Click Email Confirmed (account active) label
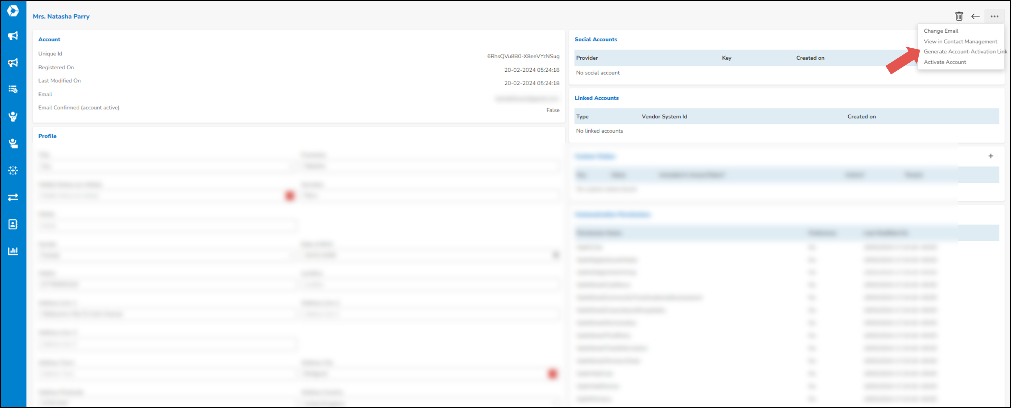Viewport: 1011px width, 408px height. coord(79,108)
